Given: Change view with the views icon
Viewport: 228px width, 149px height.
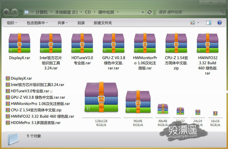Looking at the screenshot, I should click(x=192, y=23).
